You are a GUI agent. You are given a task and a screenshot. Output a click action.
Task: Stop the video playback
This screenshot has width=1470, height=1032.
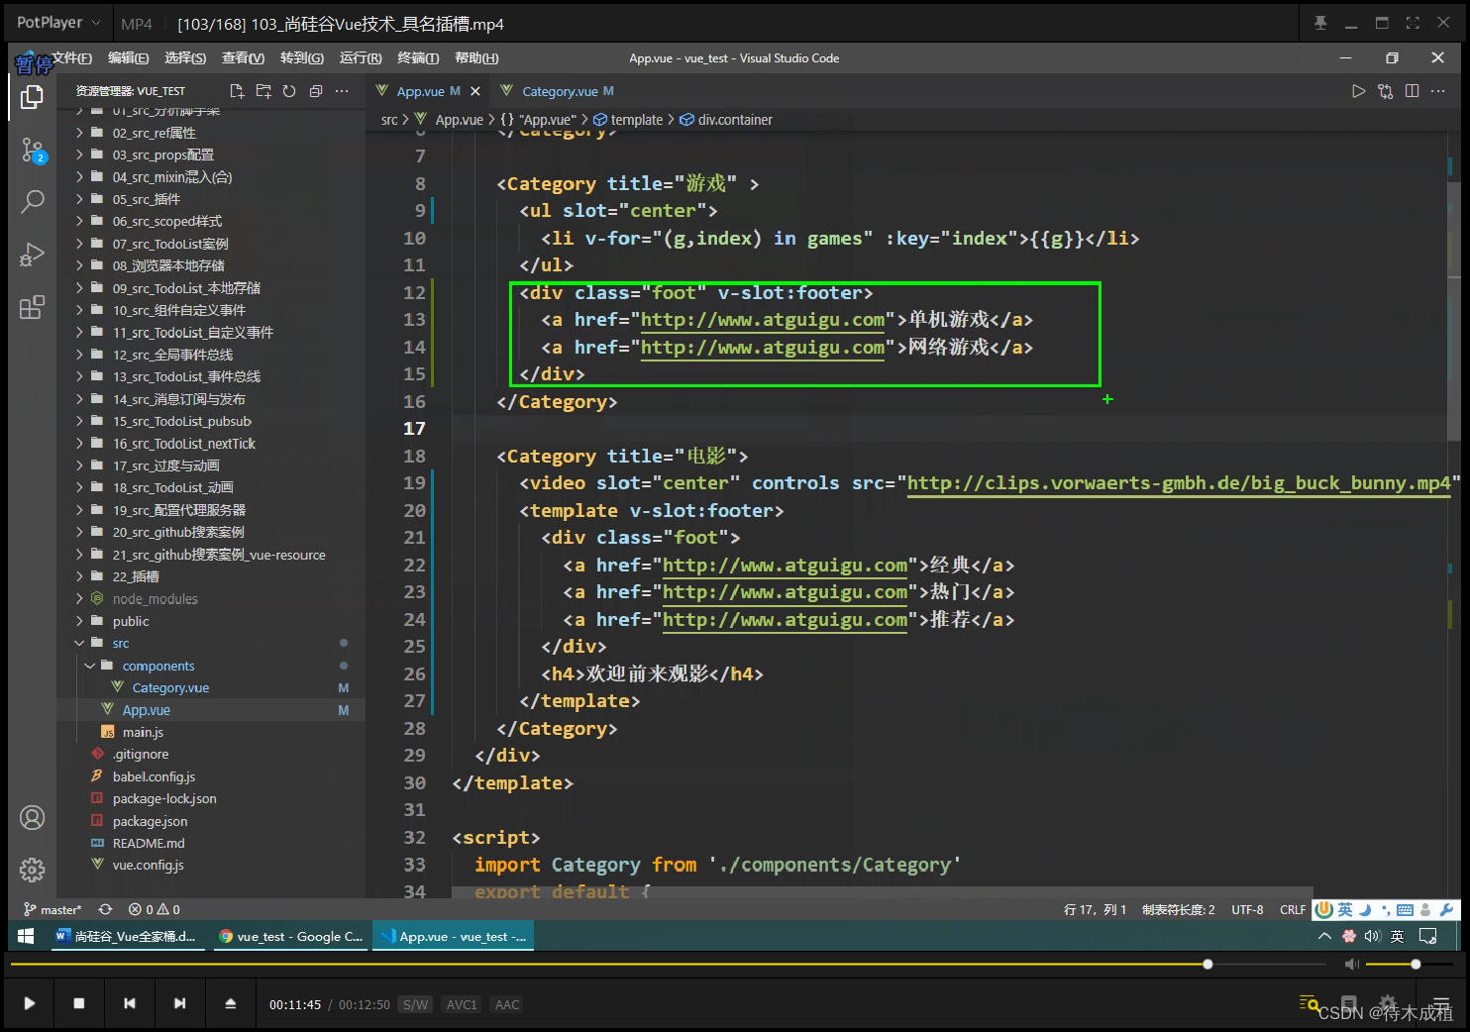pyautogui.click(x=79, y=1003)
